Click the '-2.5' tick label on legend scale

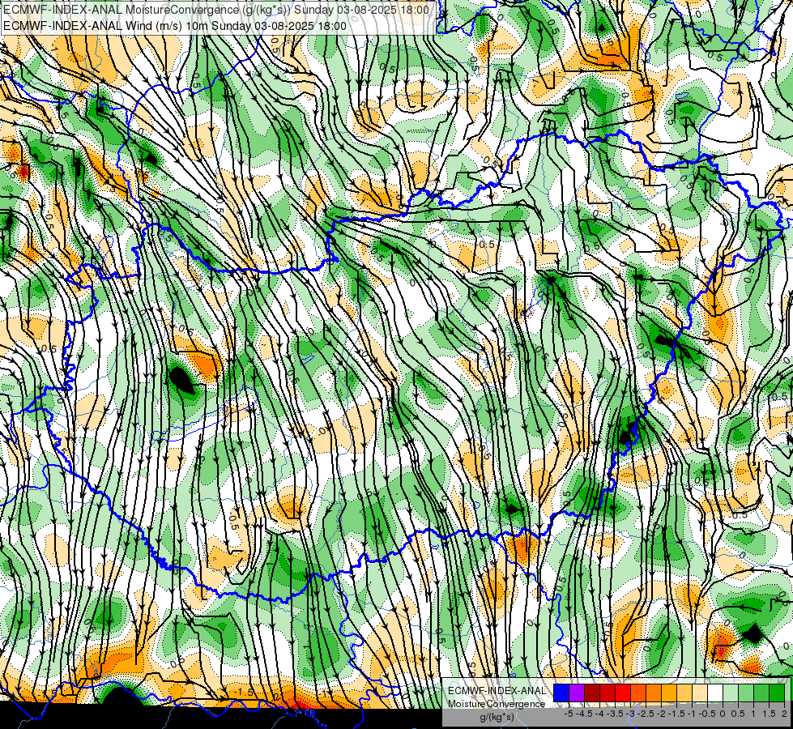(x=646, y=714)
